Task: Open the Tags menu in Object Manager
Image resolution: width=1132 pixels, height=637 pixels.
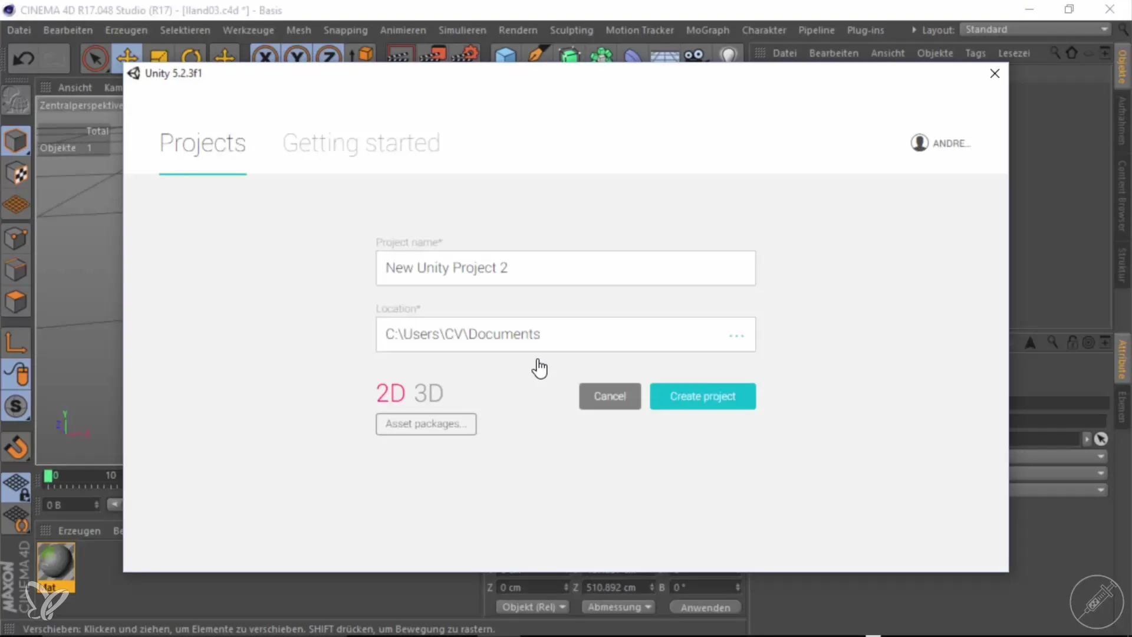Action: point(975,53)
